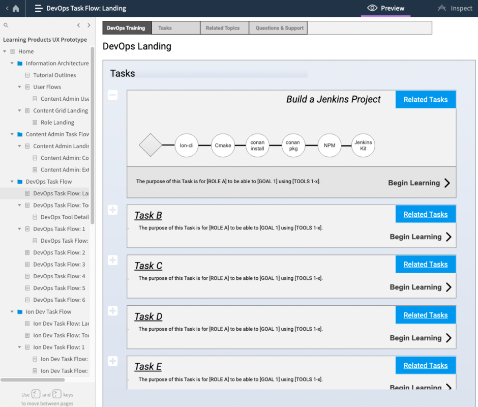Open DevOps Task Flow: 6 page
Screen dimensions: 478x407
tap(59, 300)
